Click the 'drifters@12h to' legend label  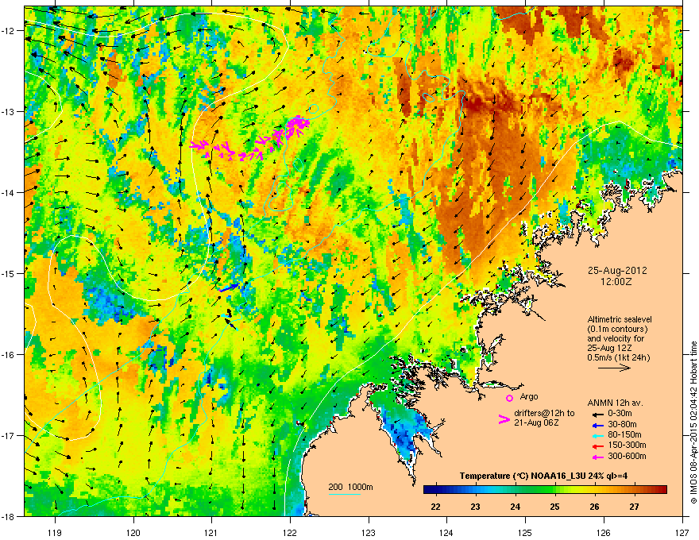544,413
